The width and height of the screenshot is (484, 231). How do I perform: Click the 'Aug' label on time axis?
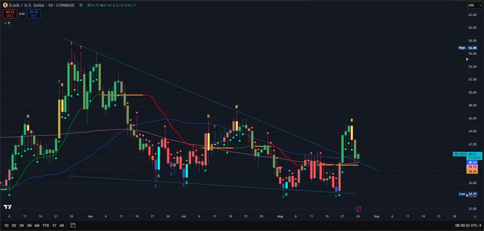[x=280, y=216]
